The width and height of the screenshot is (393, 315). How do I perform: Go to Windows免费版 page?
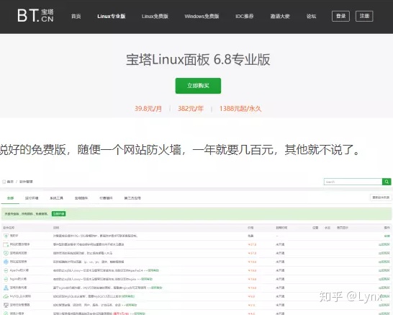click(x=202, y=17)
